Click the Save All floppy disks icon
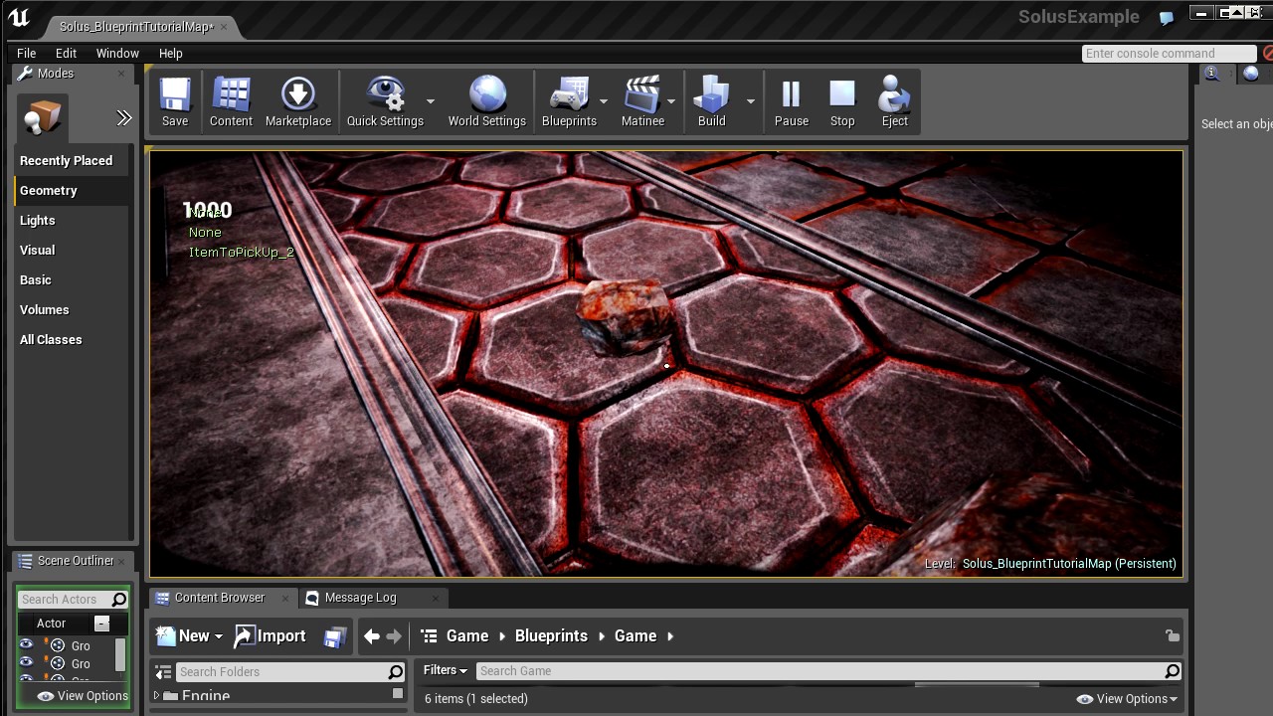The width and height of the screenshot is (1273, 716). pyautogui.click(x=334, y=637)
